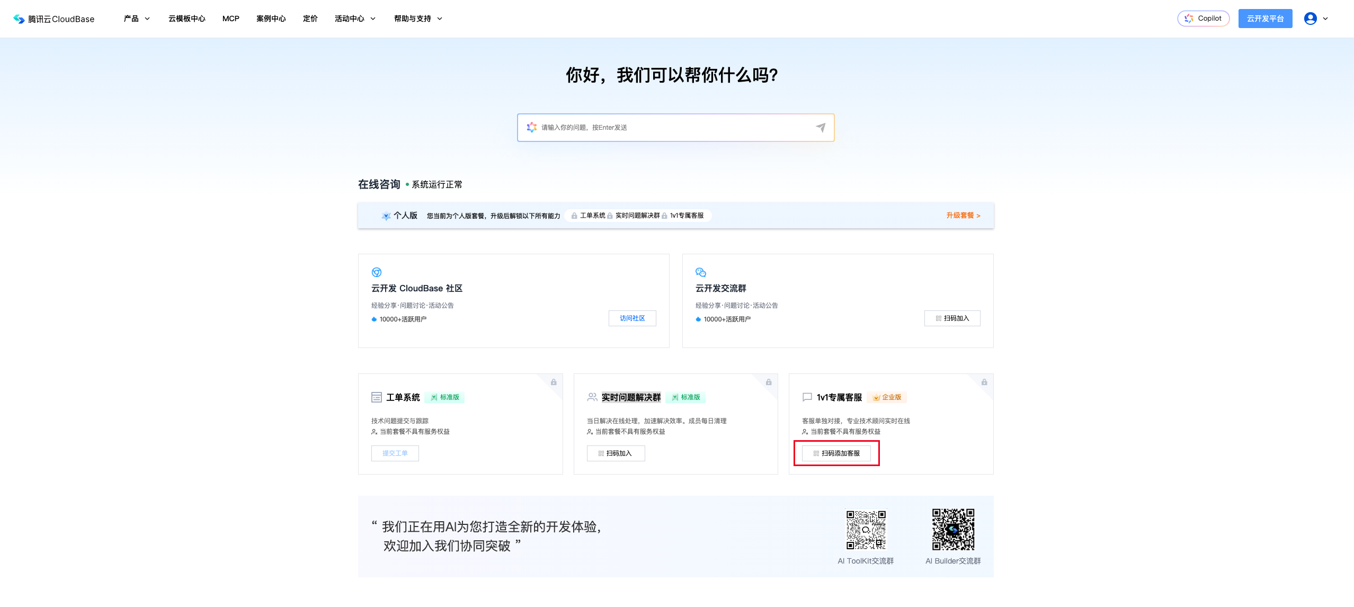
Task: Click the lock icon on 工单系统 card
Action: pos(554,382)
